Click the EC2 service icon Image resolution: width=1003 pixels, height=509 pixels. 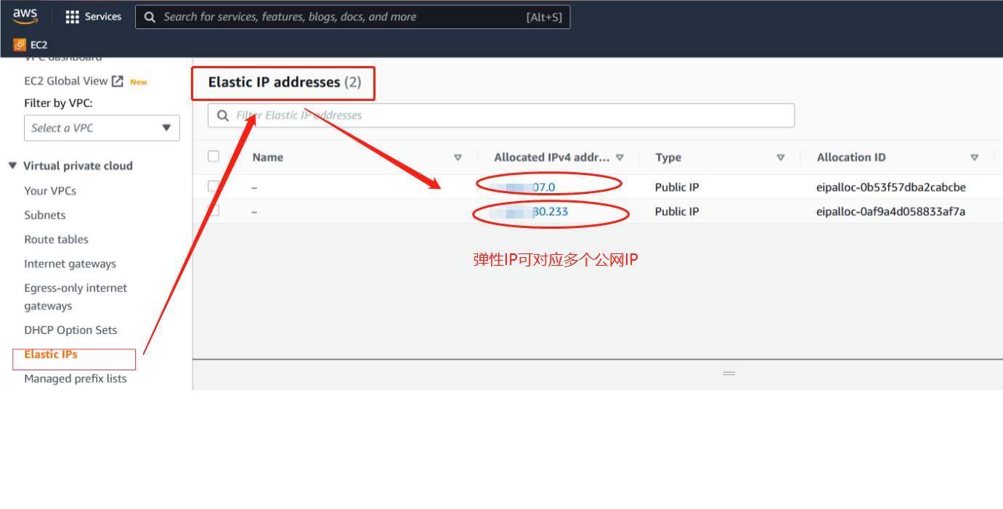(x=20, y=45)
